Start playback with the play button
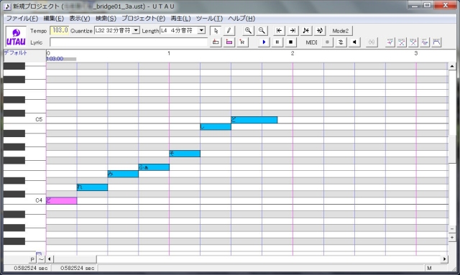460x275 pixels. [x=264, y=42]
